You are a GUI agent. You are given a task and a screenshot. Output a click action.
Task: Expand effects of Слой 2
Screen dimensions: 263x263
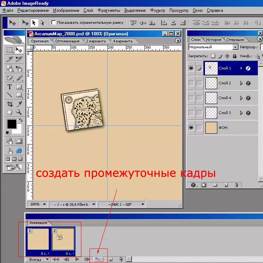click(x=241, y=83)
